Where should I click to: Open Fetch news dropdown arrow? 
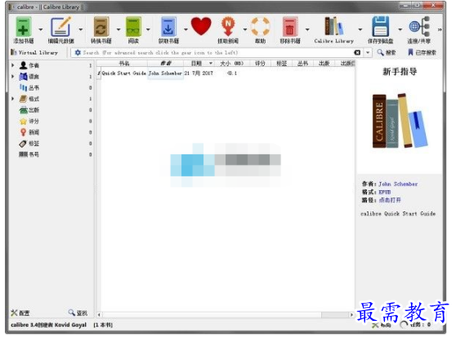(x=245, y=29)
